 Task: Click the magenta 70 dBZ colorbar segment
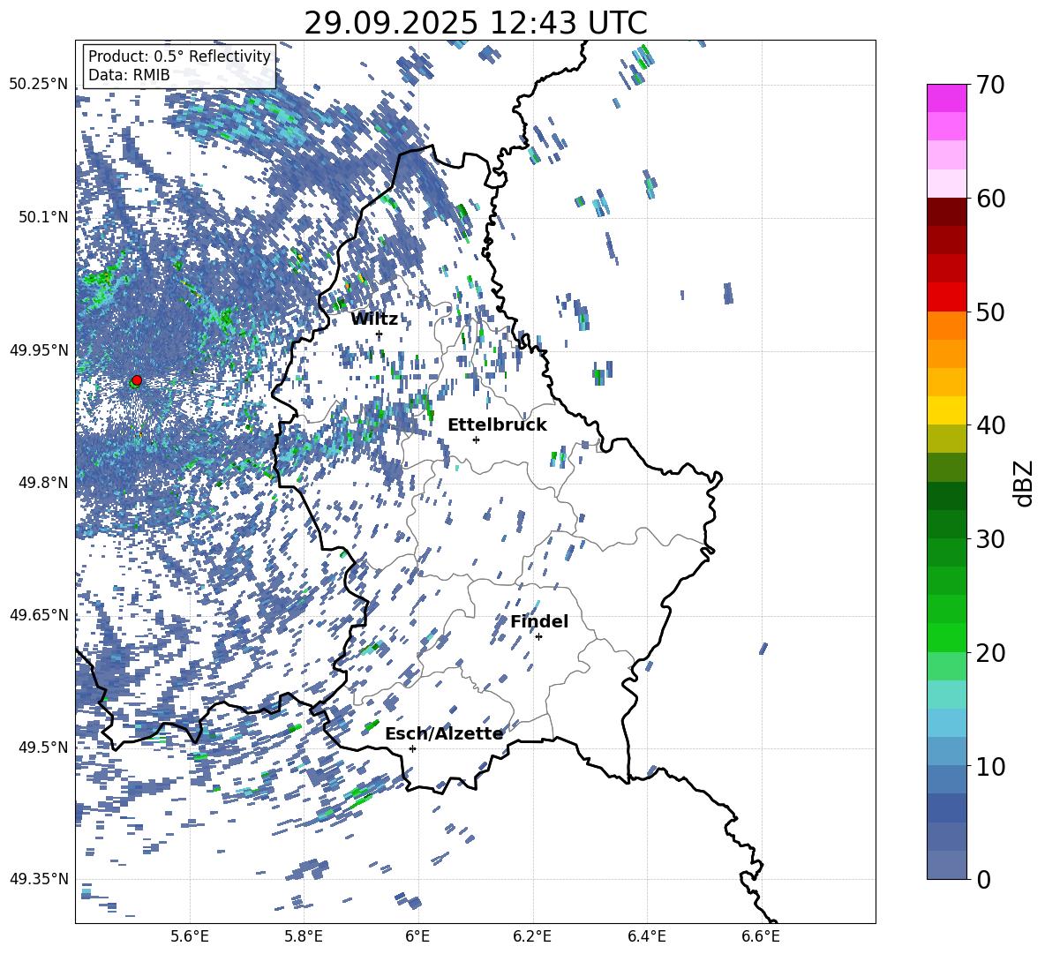pos(946,98)
